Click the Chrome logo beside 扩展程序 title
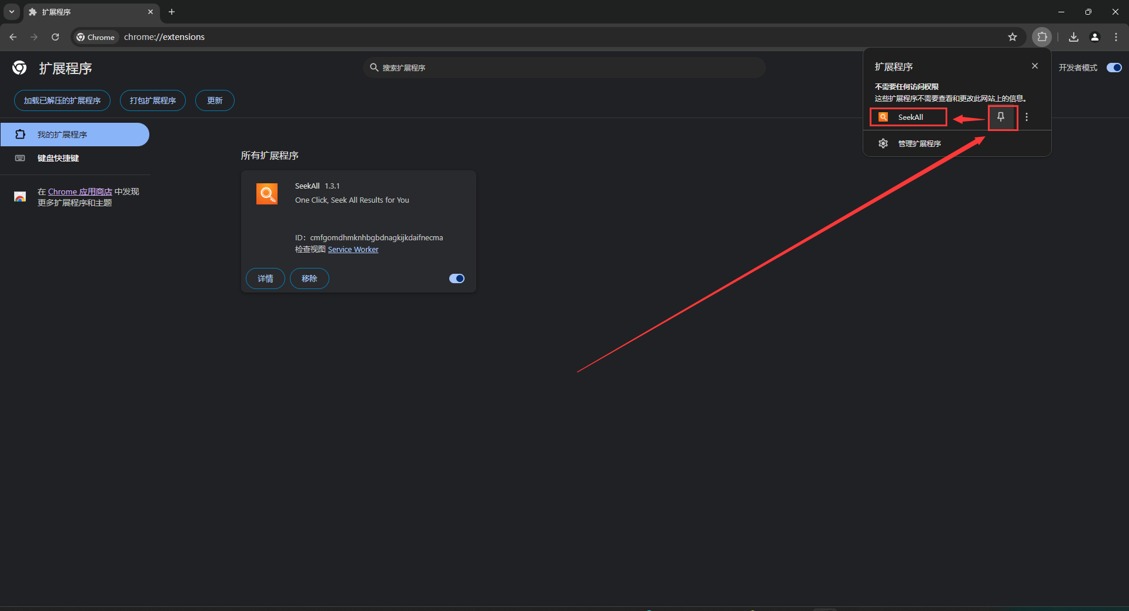This screenshot has width=1129, height=611. coord(19,68)
